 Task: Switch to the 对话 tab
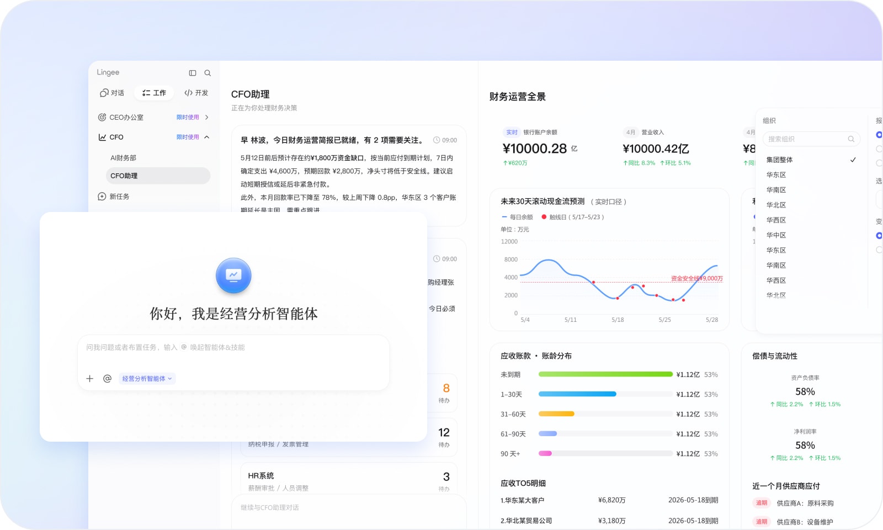112,93
